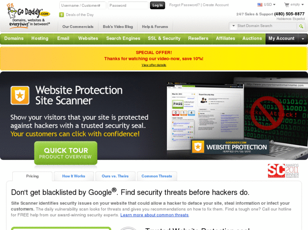Click the shopping cart icon
This screenshot has width=308, height=230.
pos(286,5)
